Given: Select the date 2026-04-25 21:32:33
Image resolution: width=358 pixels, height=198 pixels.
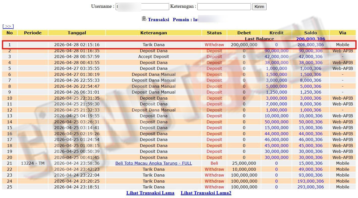Looking at the screenshot, I should click(x=77, y=110).
